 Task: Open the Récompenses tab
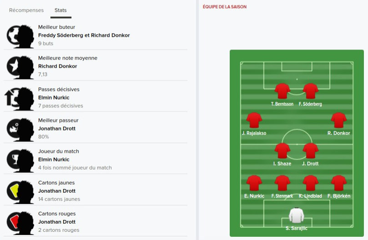tap(26, 10)
